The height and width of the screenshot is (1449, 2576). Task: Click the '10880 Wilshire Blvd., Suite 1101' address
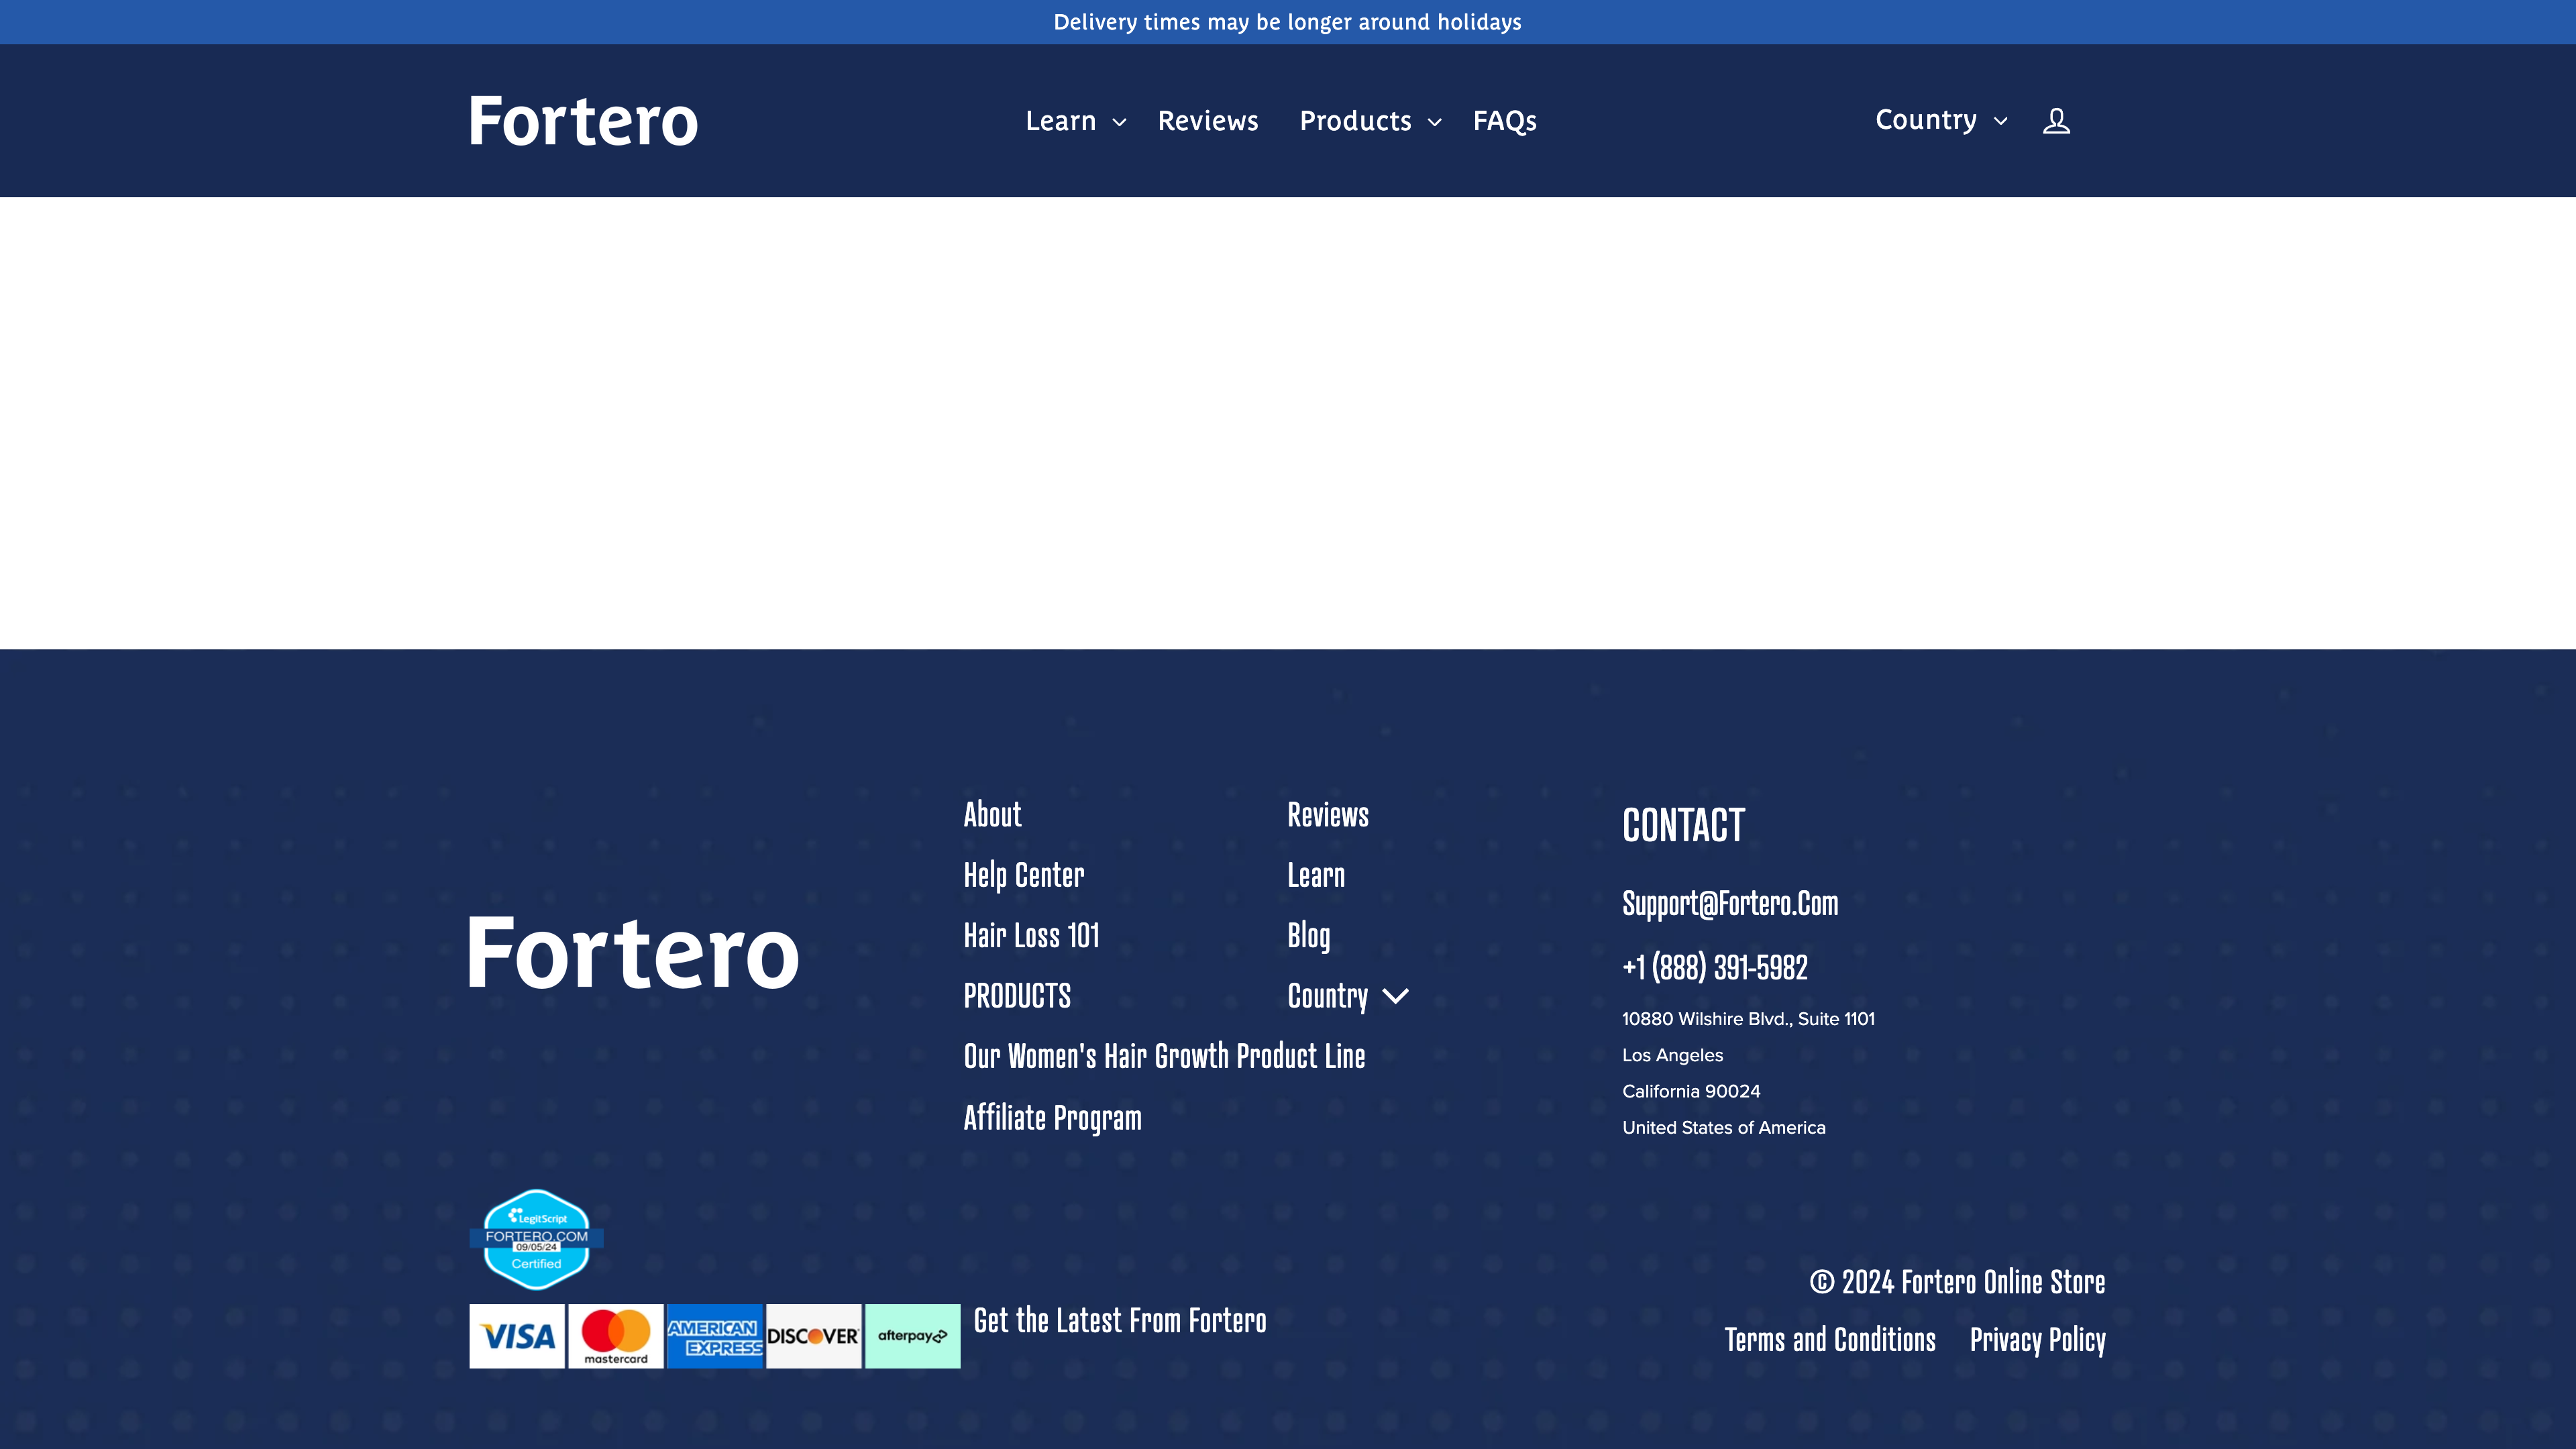click(x=1748, y=1019)
